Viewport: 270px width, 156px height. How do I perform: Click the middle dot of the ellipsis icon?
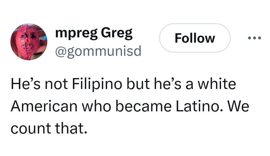[254, 38]
